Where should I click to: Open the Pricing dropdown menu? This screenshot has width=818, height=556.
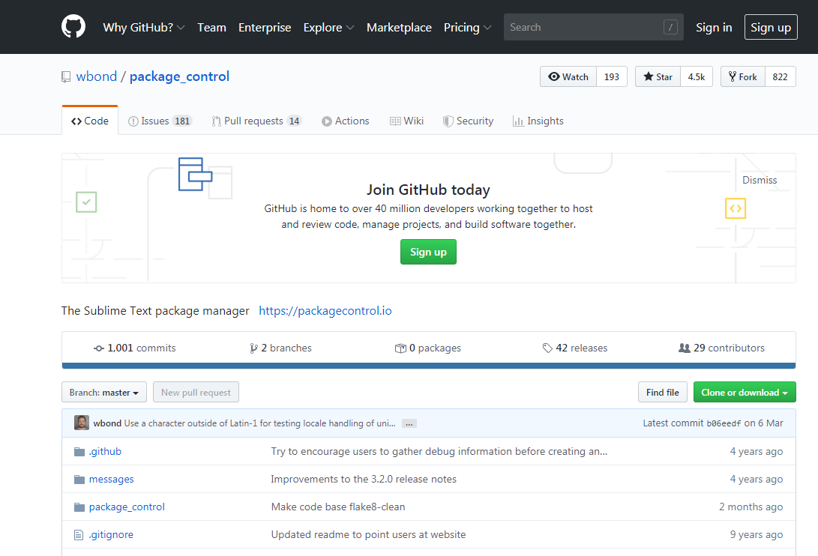[x=467, y=27]
